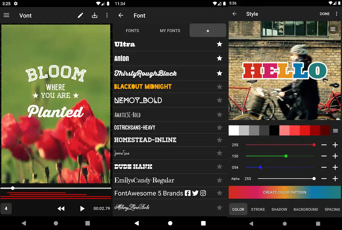Tap Android back button under Font screen
342x230 pixels.
[x=137, y=223]
